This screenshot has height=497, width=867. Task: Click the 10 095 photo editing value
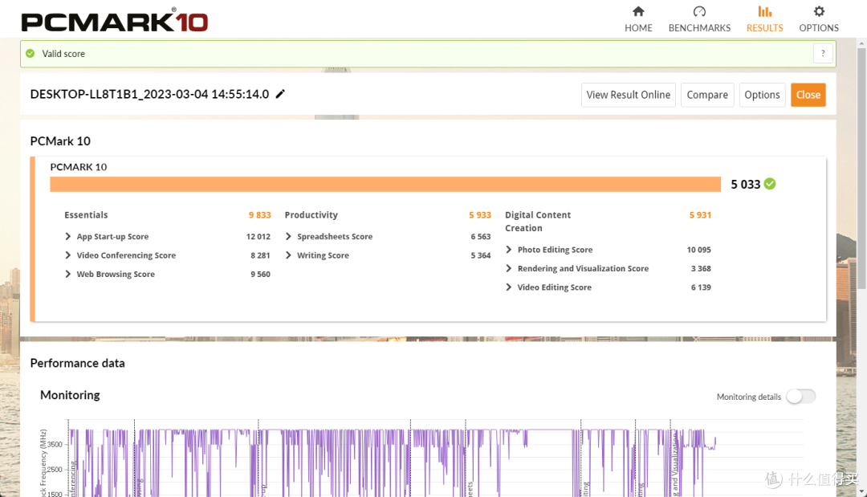(x=699, y=250)
